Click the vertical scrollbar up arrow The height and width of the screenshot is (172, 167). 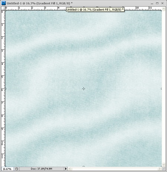pos(164,9)
